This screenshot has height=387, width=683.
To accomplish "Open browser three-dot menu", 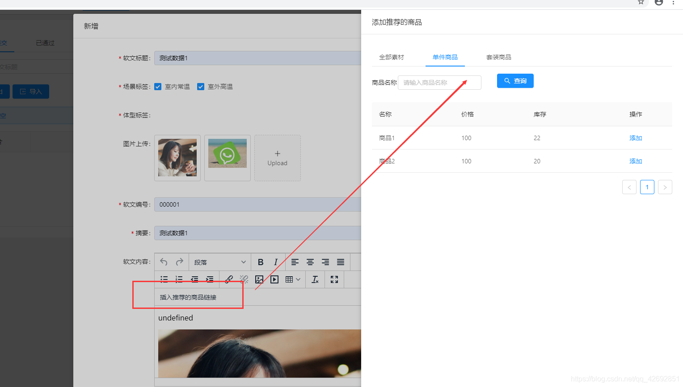I will click(673, 2).
